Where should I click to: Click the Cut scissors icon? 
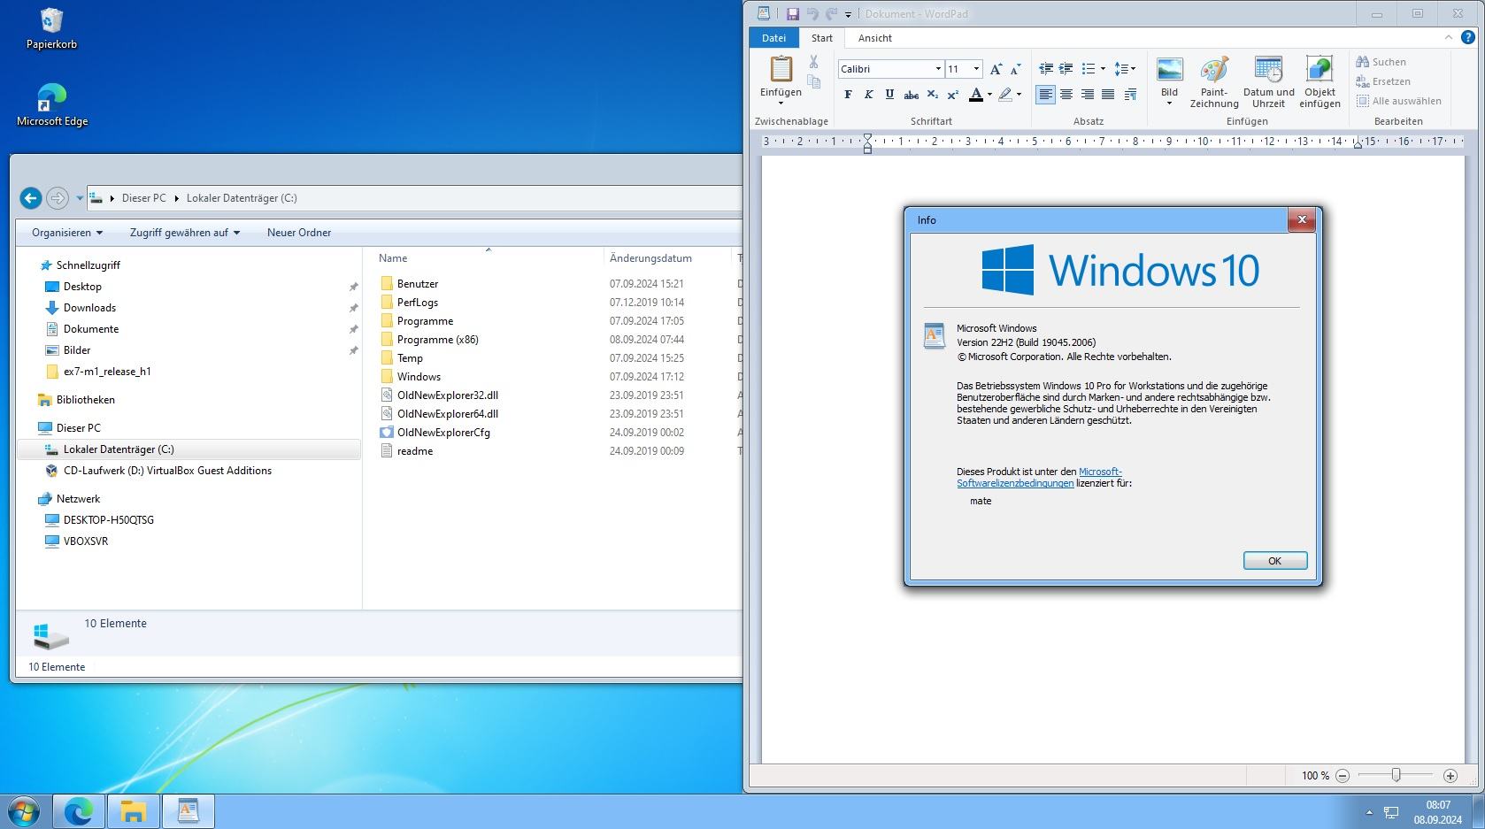(x=813, y=62)
